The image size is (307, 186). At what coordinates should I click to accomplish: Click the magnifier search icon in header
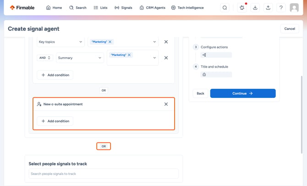pos(225,8)
